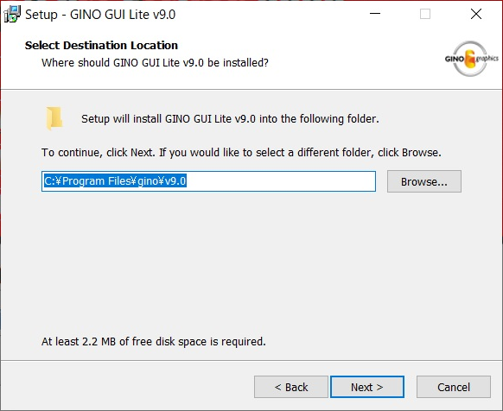This screenshot has width=503, height=411.
Task: Click the highlighted C:¥Program Files¥gino¥v9.0 path text
Action: point(115,181)
